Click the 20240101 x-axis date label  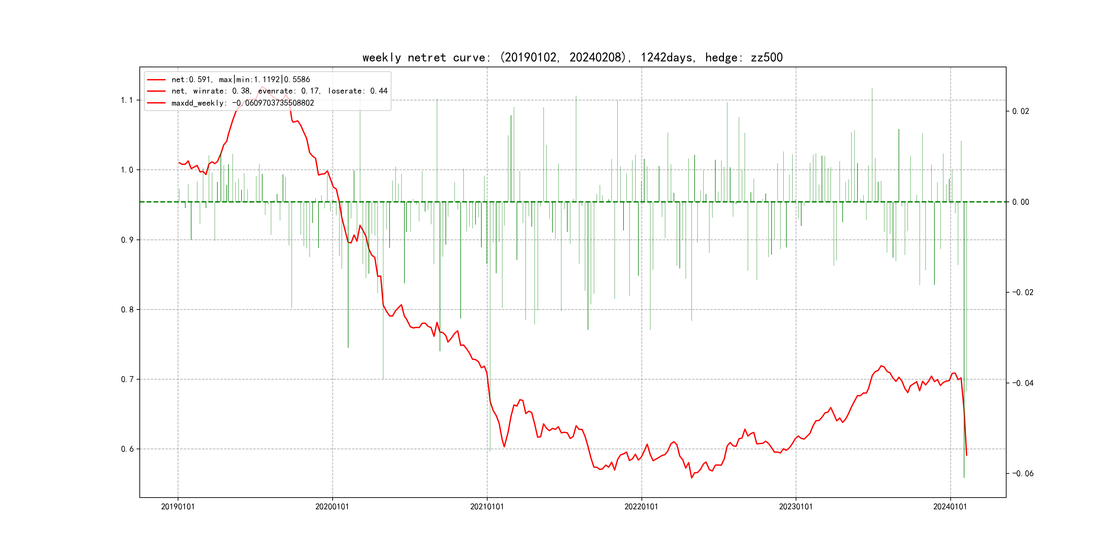point(950,507)
